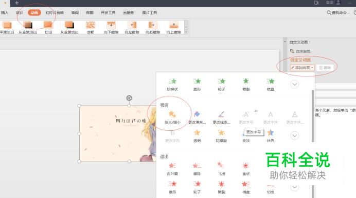The image size is (356, 198).
Task: Switch to the 动画 ribbon tab
Action: 34,13
